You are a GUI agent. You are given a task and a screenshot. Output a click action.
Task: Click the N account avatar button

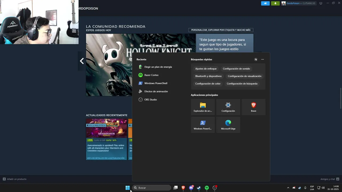tap(256, 59)
